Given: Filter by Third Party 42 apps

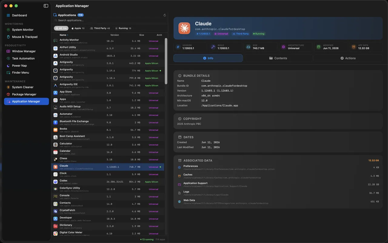Looking at the screenshot, I should [x=100, y=28].
